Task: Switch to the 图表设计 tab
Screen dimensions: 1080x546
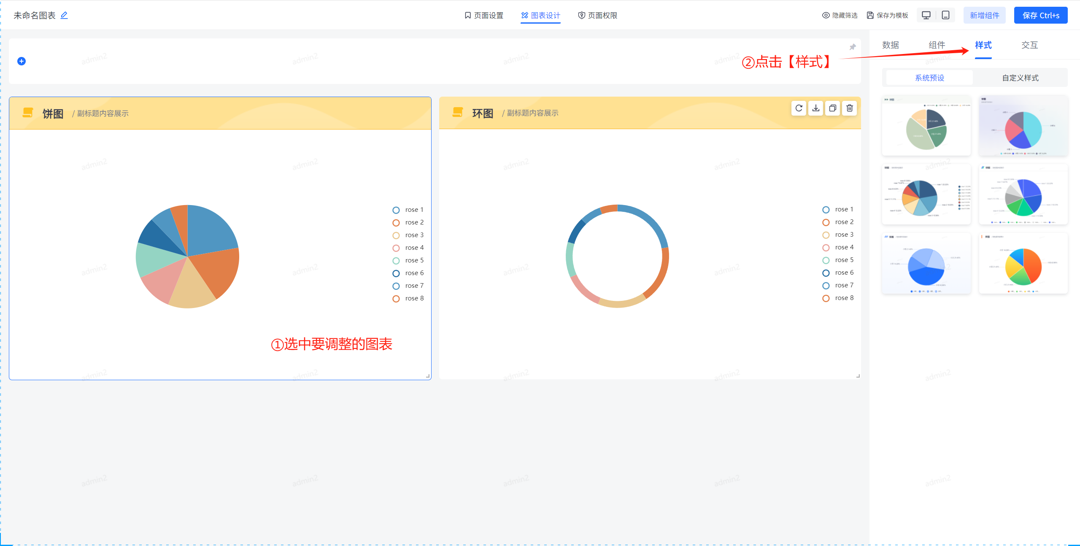Action: click(x=540, y=16)
